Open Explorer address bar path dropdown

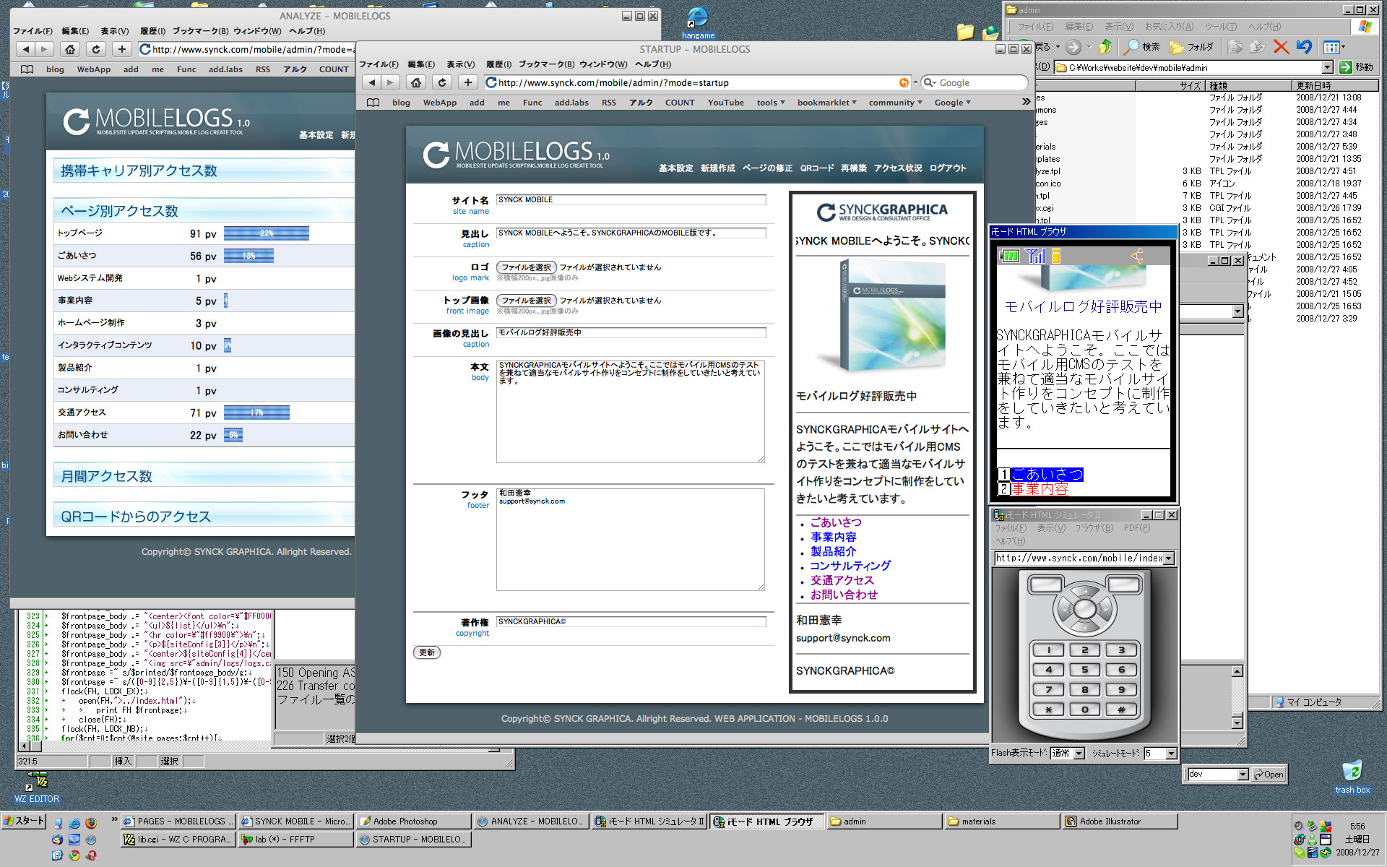[x=1328, y=67]
